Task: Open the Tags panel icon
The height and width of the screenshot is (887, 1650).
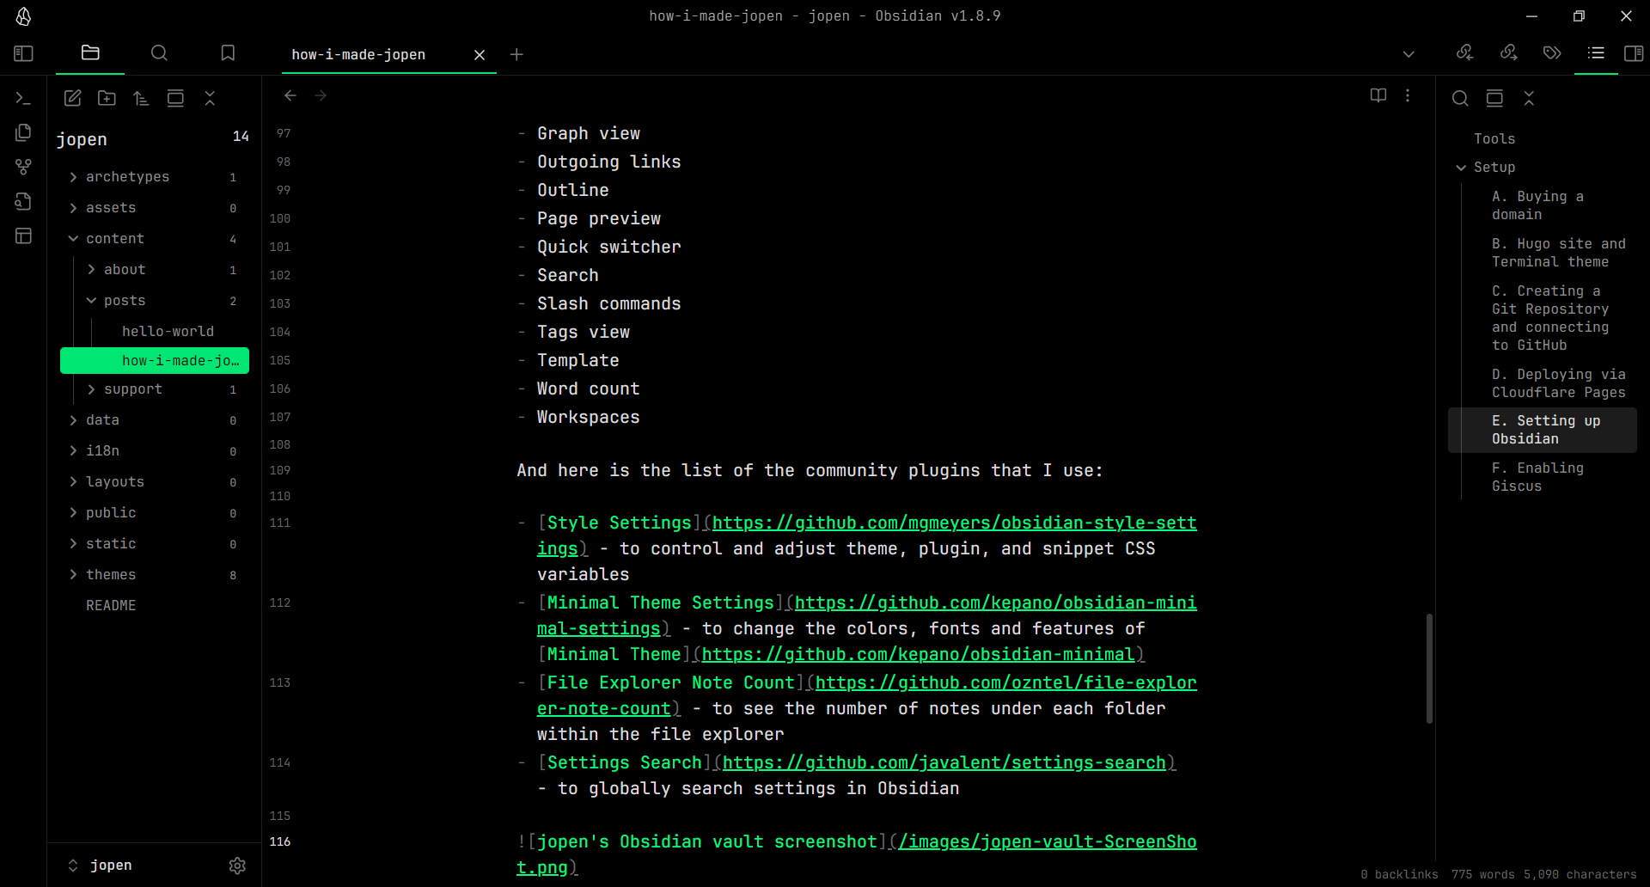Action: tap(1551, 53)
